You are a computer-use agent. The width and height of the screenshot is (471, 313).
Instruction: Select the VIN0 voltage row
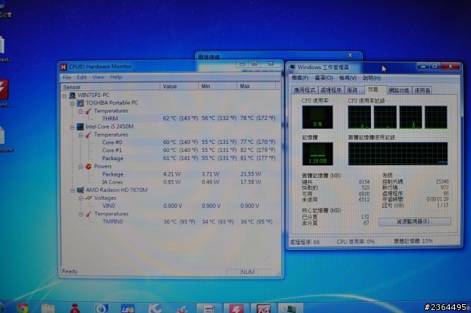[169, 206]
